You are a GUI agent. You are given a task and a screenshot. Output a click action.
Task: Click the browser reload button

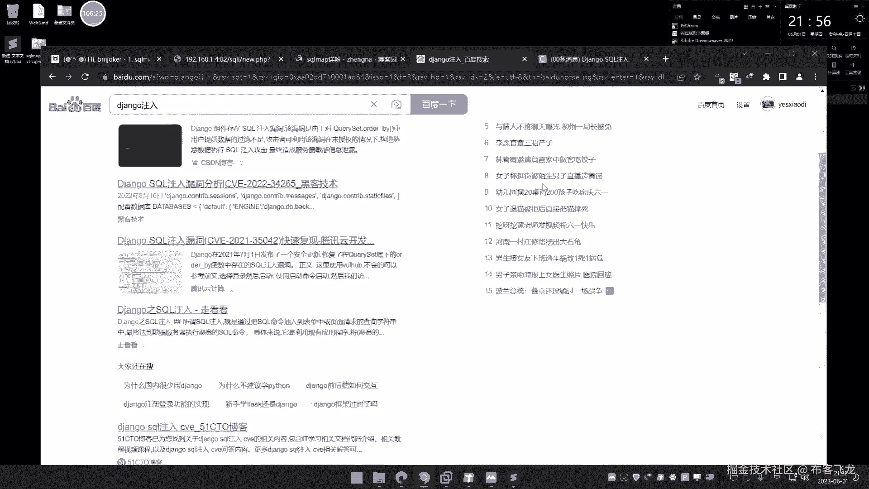tap(85, 77)
